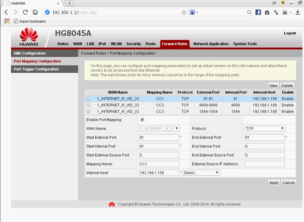Select the 8000-8000 external port cell
304x222 pixels.
coord(208,105)
